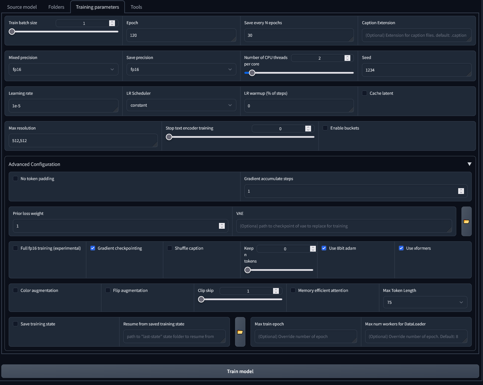The height and width of the screenshot is (385, 483).
Task: Increase Clip skip using the stepper arrow
Action: pos(276,289)
